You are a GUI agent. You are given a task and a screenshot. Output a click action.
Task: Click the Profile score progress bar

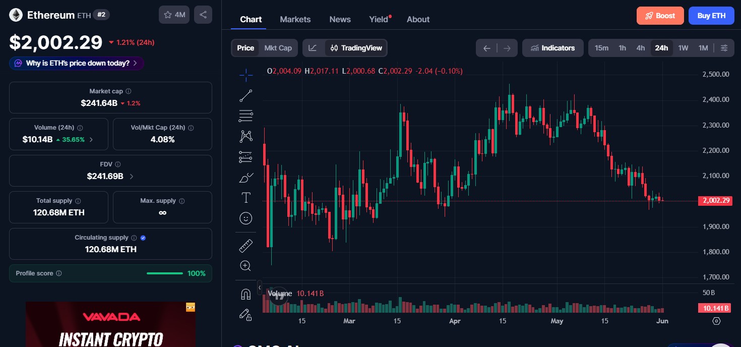[x=165, y=273]
